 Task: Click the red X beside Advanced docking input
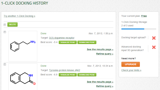pos(154,47)
